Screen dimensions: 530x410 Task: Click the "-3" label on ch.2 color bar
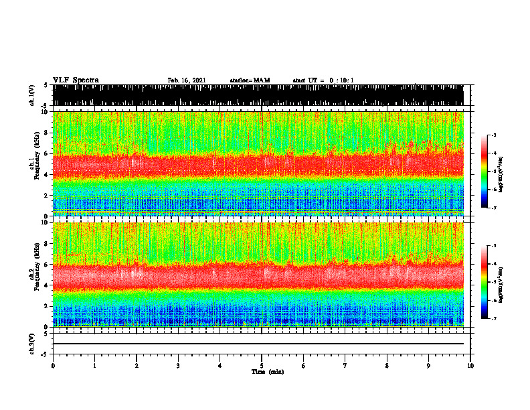(493, 246)
